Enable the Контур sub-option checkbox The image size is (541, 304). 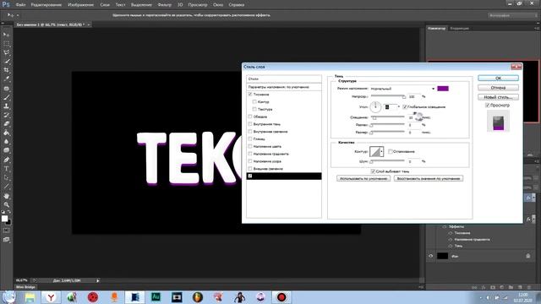point(254,101)
